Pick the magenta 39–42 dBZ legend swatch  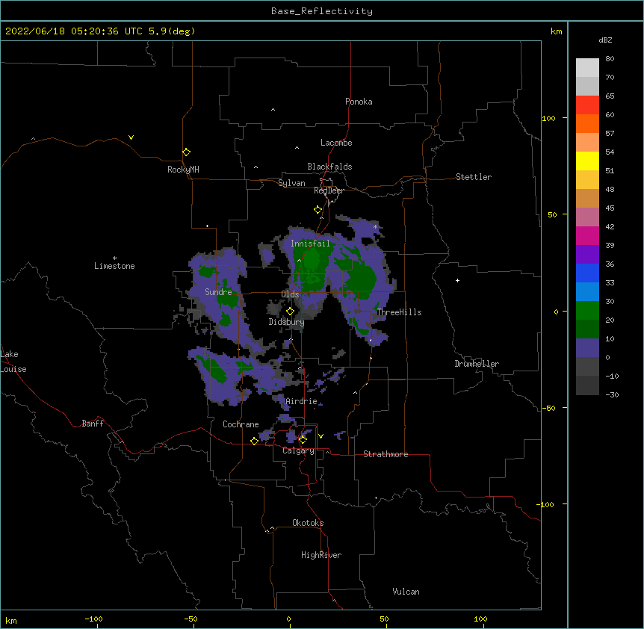point(587,235)
